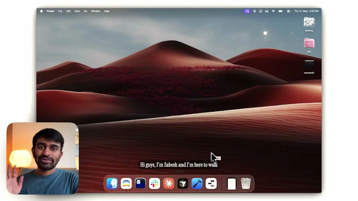Viewport: 358px width, 201px height.
Task: Open the Wi-Fi status menu
Action: click(x=273, y=11)
